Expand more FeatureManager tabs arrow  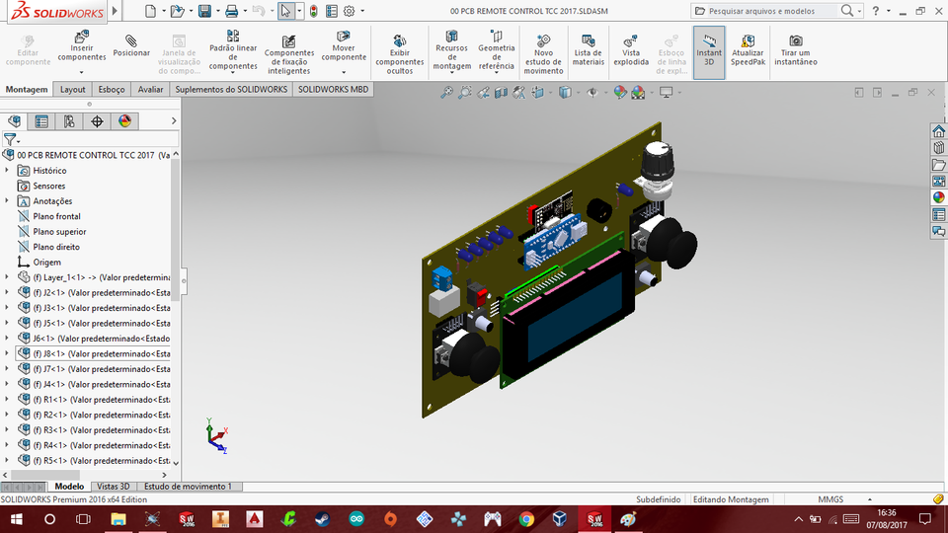click(174, 121)
